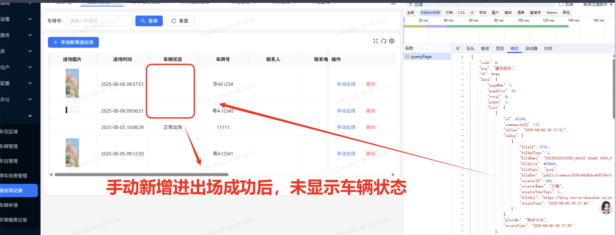Select 图片 network filter
This screenshot has width=616, height=235.
(495, 12)
